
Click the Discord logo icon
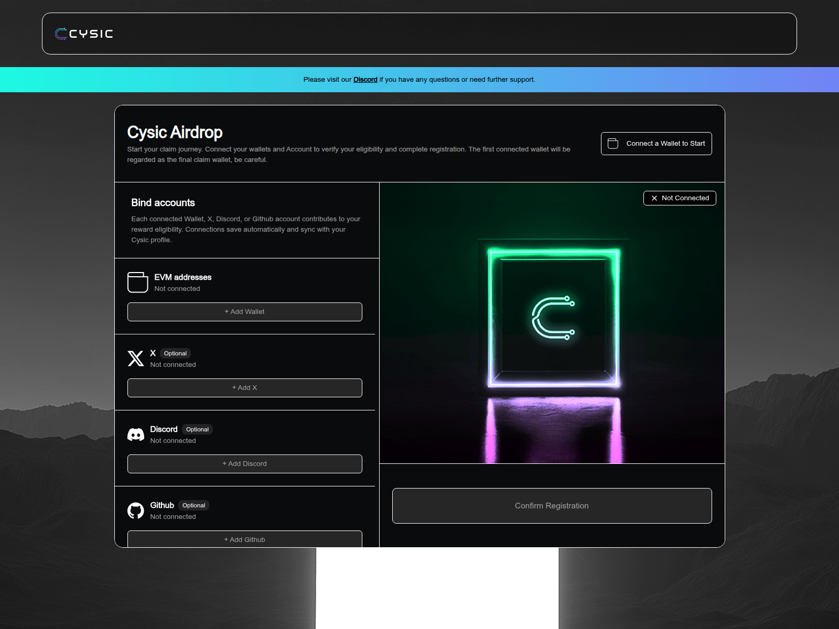[136, 435]
